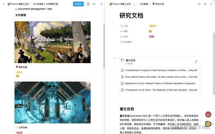
Task: Open FlowUs 博客汇总页 breadcrumb in right pane
Action: pyautogui.click(x=120, y=4)
